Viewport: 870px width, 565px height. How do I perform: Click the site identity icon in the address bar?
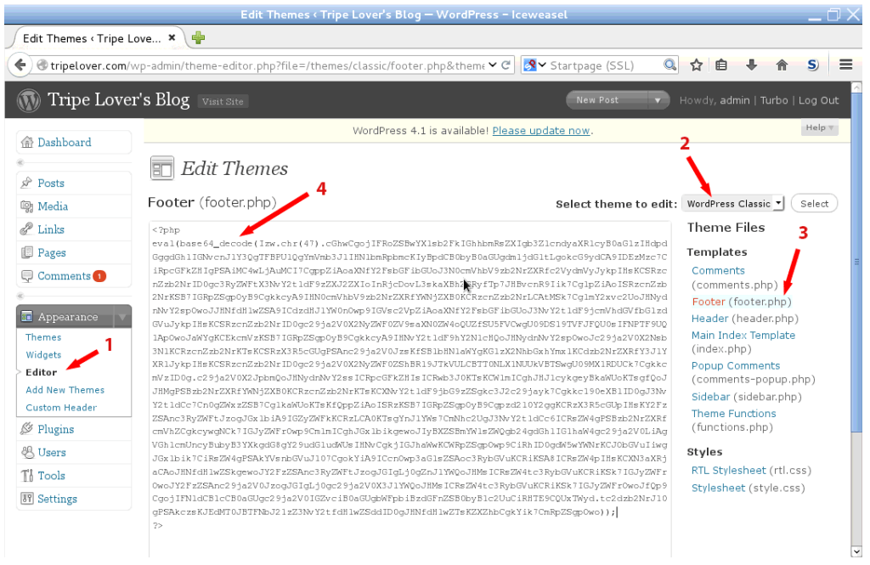(x=42, y=65)
